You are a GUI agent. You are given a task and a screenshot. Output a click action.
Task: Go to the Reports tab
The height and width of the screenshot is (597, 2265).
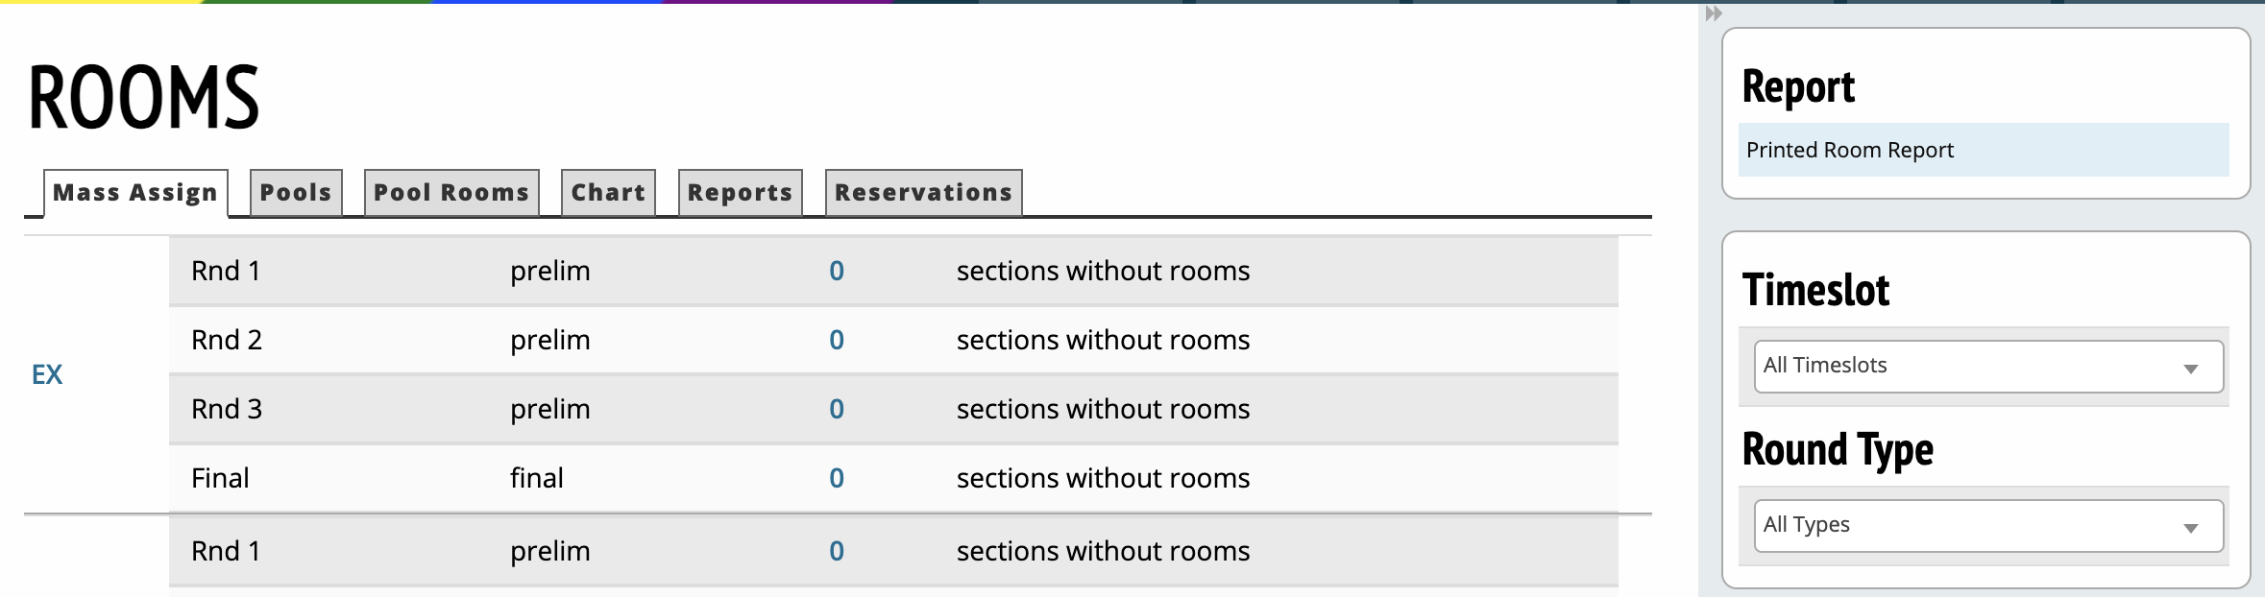740,193
